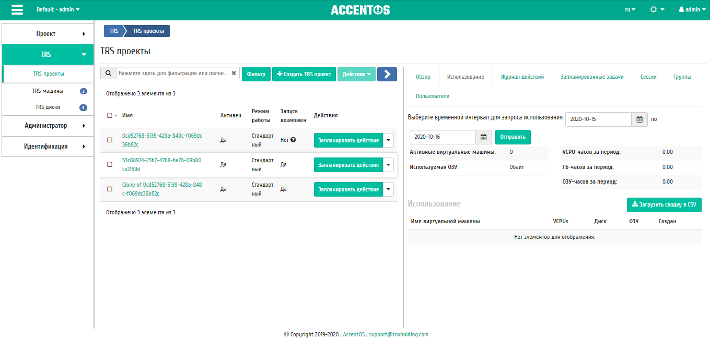This screenshot has width=710, height=340.
Task: Toggle the select-all checkbox in header
Action: [x=109, y=116]
